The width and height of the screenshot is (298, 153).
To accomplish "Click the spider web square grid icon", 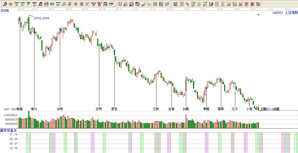I will (x=82, y=4).
